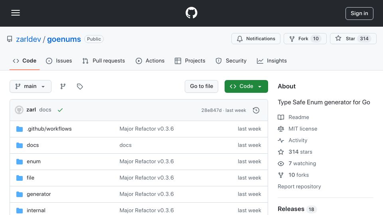Open the zarldev owner profile link
The width and height of the screenshot is (383, 215).
pos(29,39)
